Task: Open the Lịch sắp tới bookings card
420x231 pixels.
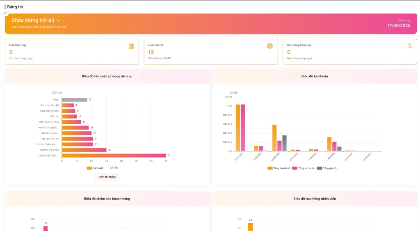Action: click(210, 52)
